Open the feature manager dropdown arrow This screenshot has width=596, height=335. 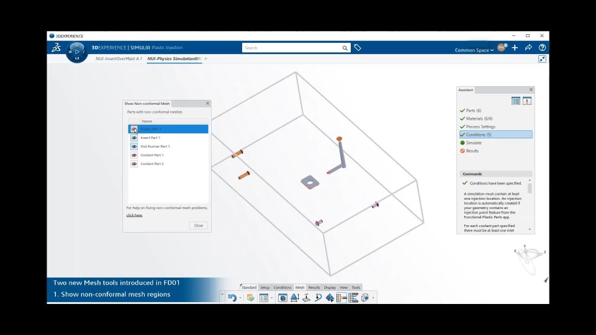271,298
